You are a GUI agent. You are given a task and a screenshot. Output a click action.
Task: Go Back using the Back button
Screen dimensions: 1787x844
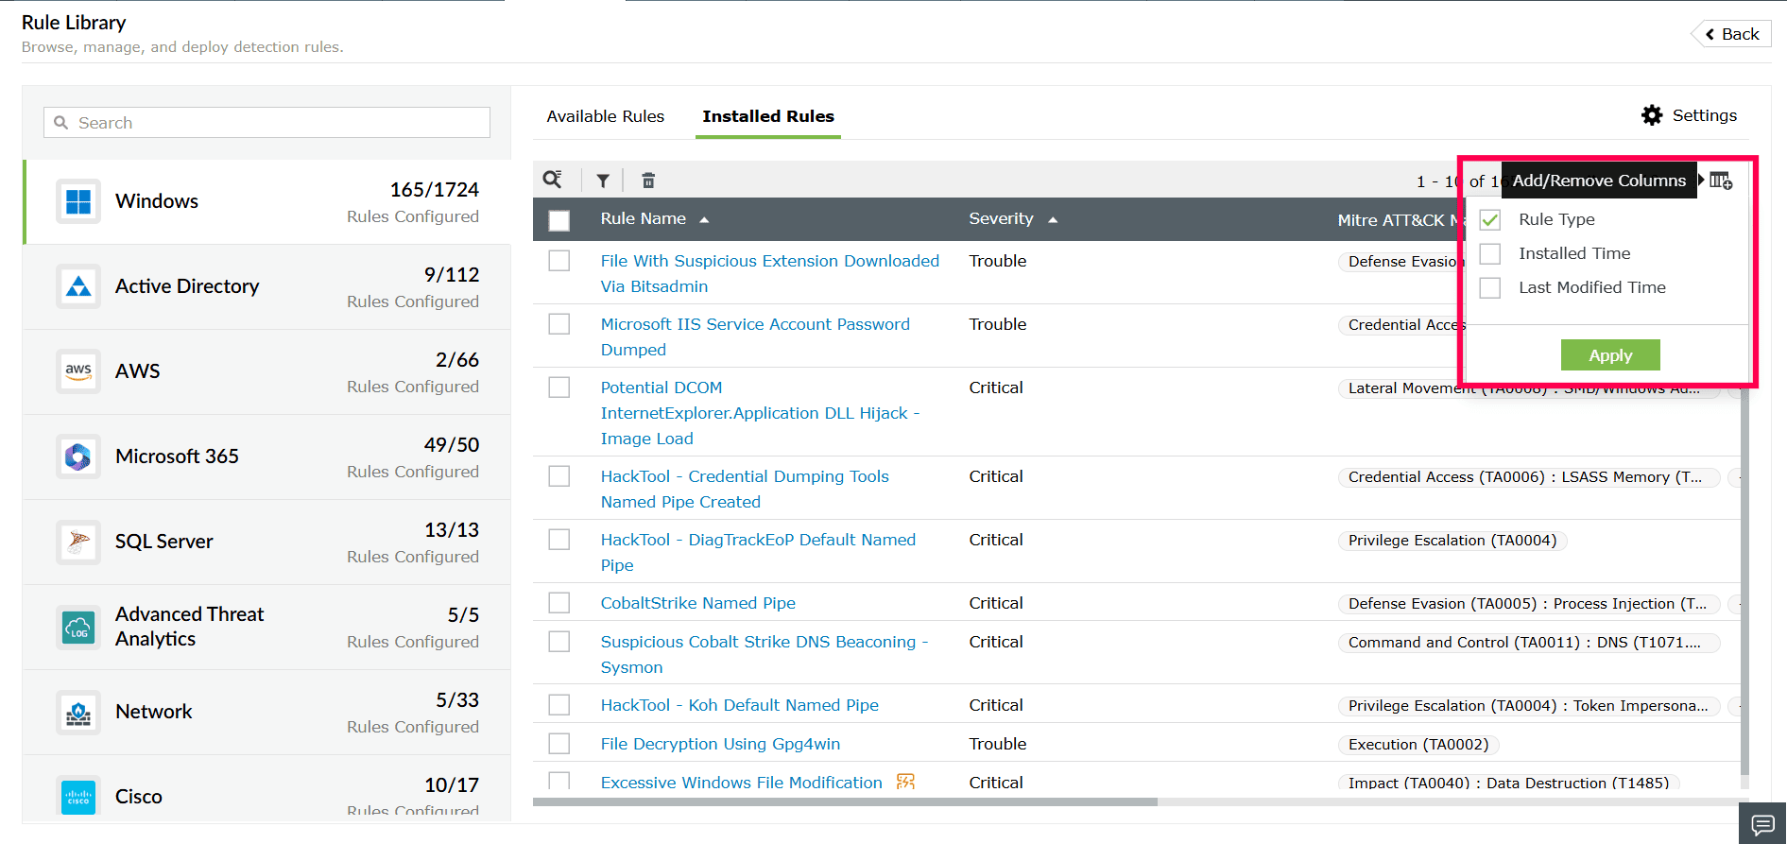click(x=1731, y=34)
